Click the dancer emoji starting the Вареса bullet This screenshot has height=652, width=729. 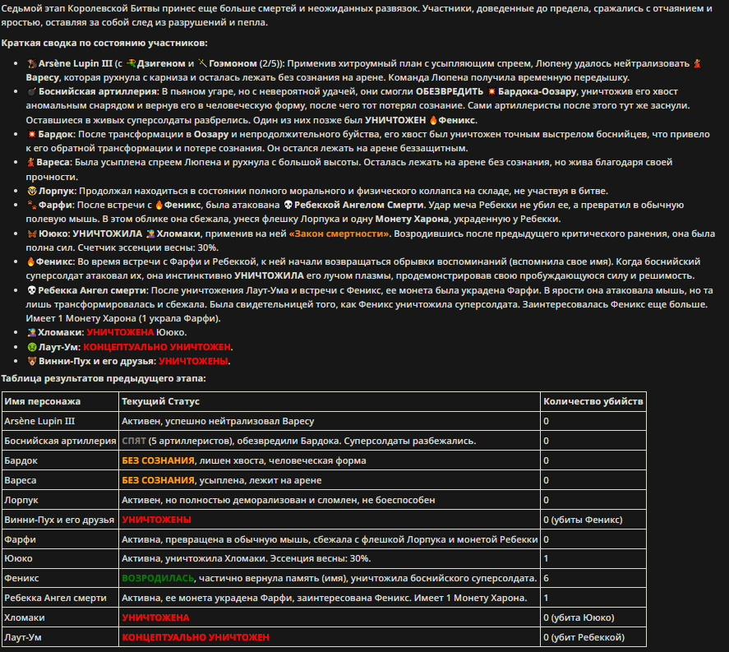pyautogui.click(x=31, y=162)
